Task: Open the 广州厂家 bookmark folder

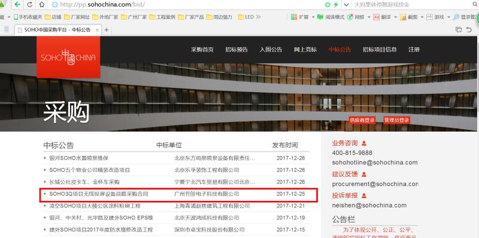Action: click(134, 17)
